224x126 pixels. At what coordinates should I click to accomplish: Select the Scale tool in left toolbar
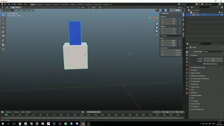3,32
